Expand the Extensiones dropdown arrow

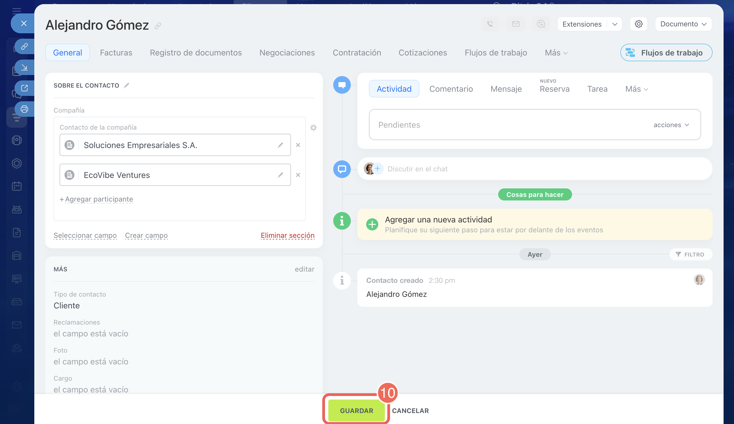point(614,24)
